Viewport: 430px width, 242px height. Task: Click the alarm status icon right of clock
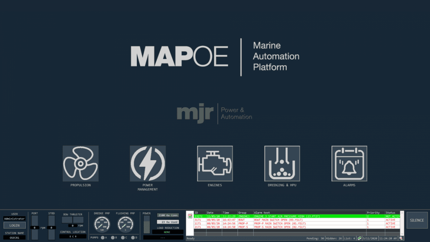click(x=401, y=238)
